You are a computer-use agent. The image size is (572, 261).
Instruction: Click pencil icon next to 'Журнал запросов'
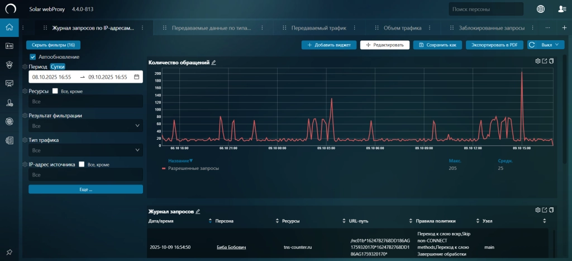click(x=198, y=212)
